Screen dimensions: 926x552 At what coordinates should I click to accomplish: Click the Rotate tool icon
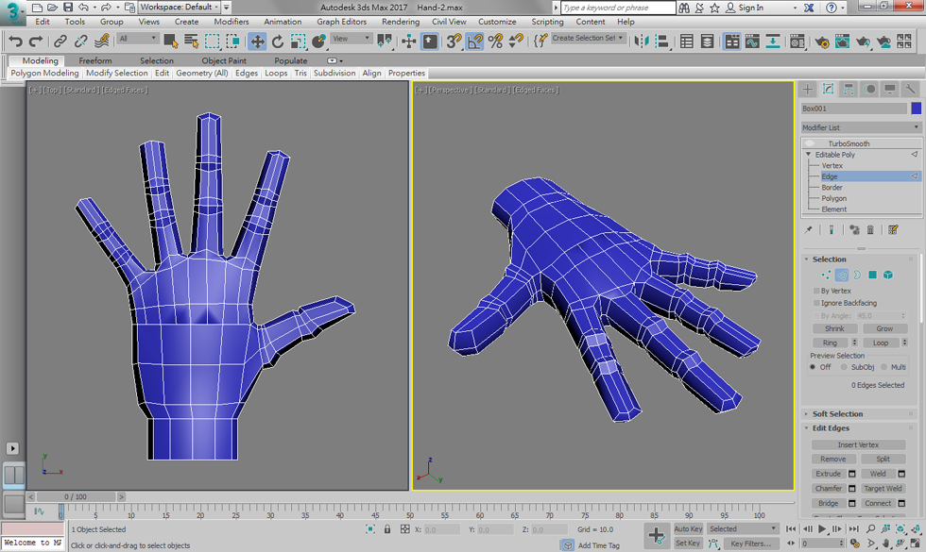coord(278,42)
